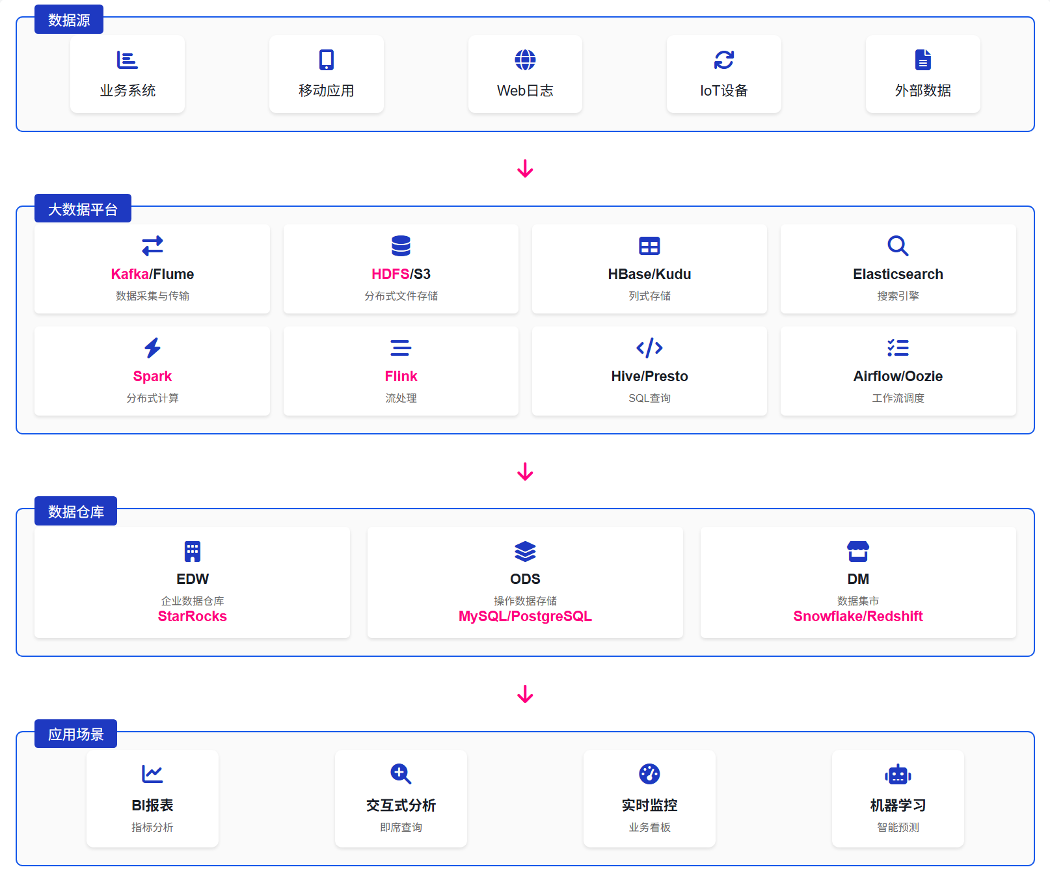Click the 分布式计算 subtitle

pos(152,398)
